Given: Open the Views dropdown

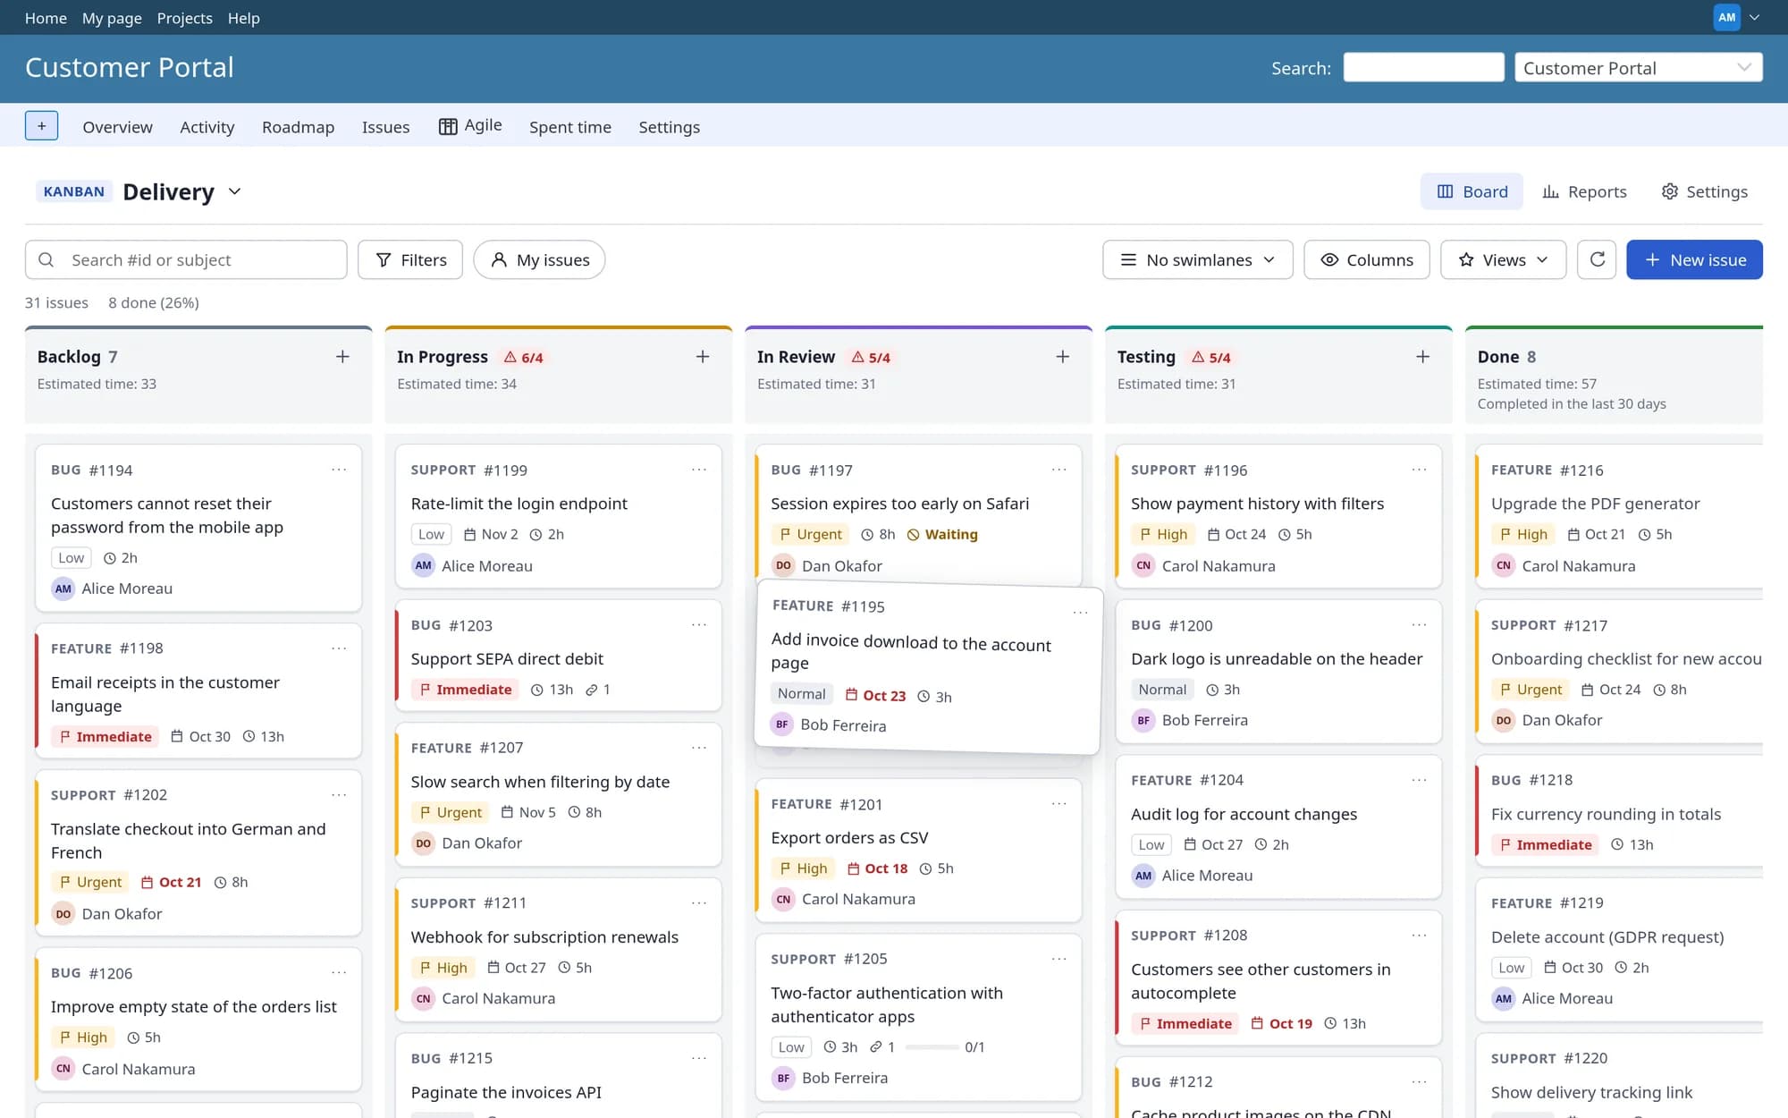Looking at the screenshot, I should [x=1503, y=259].
